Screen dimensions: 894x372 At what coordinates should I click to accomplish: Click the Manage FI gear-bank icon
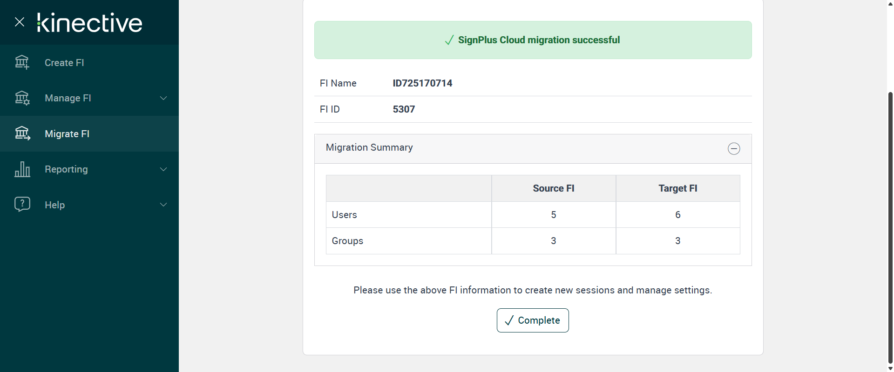tap(22, 98)
